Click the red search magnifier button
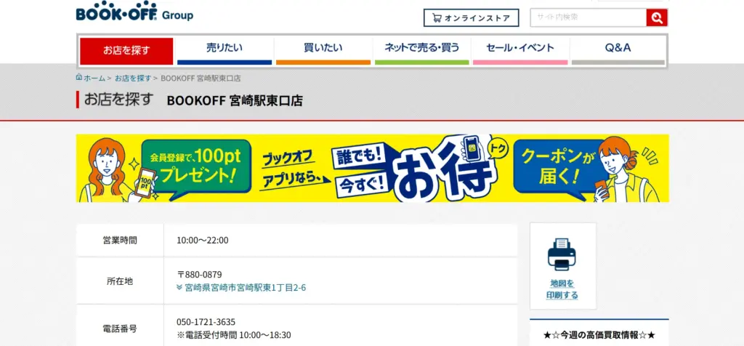Screen dimensions: 744x346 (x=657, y=18)
